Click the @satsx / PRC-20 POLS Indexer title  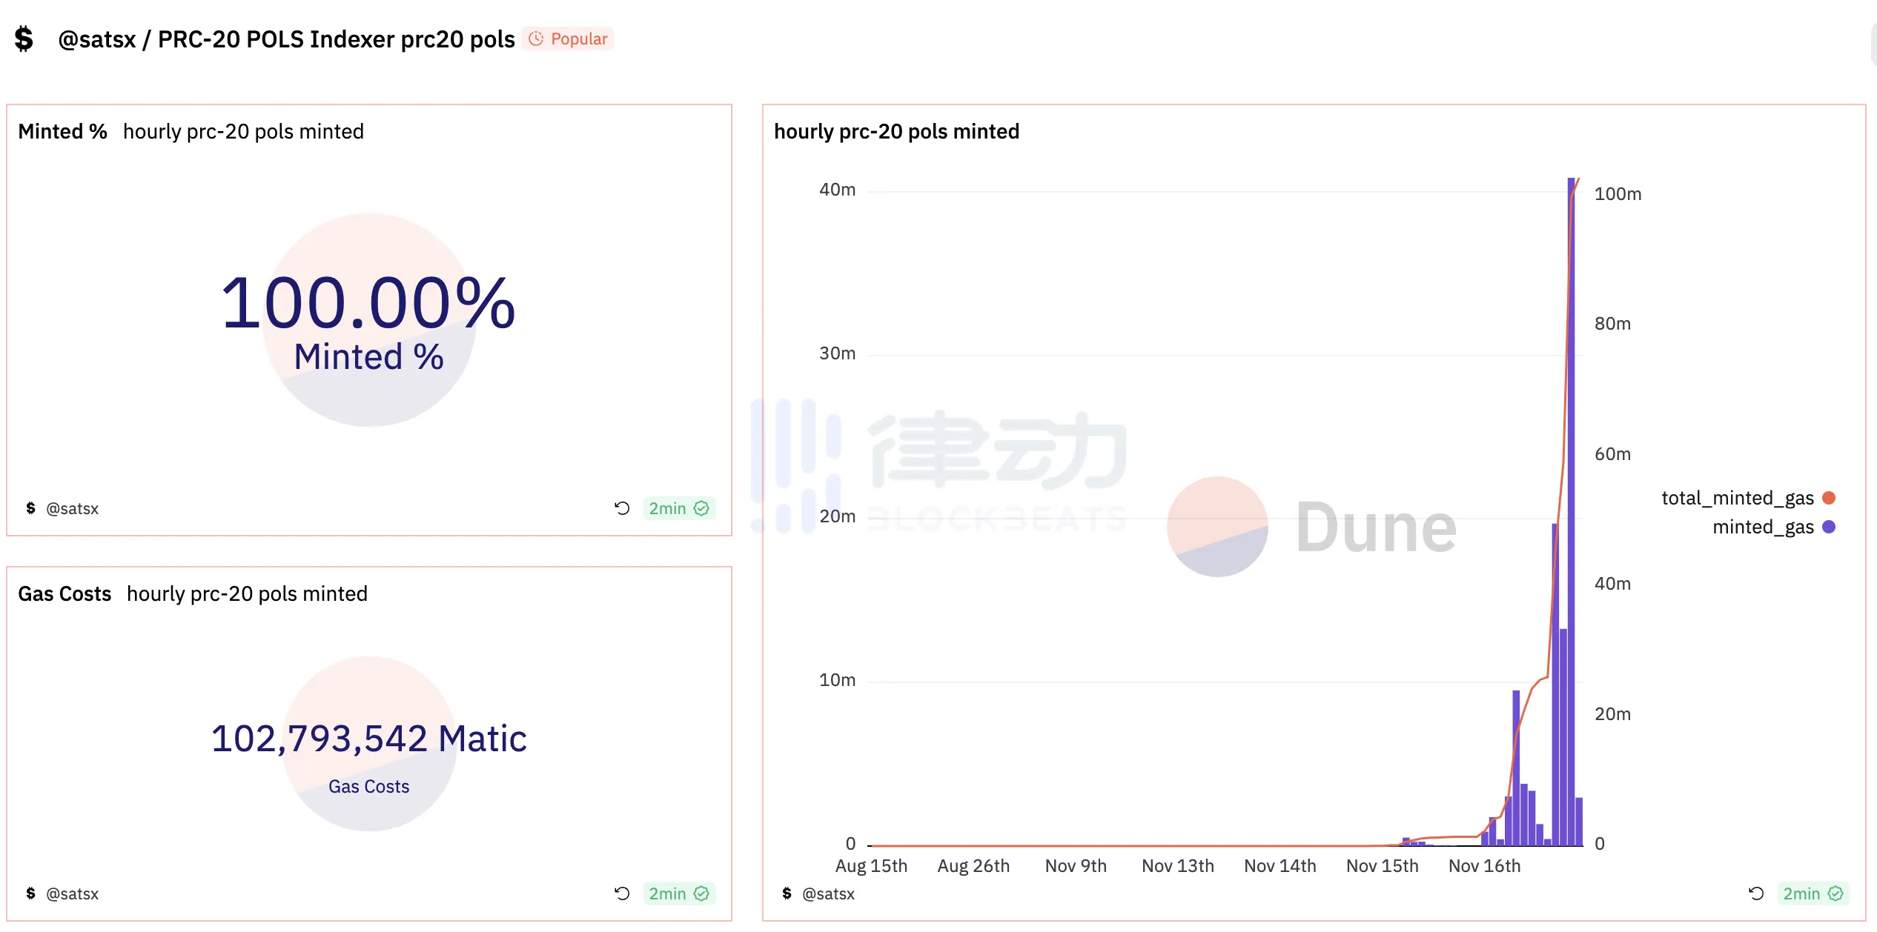(x=286, y=39)
